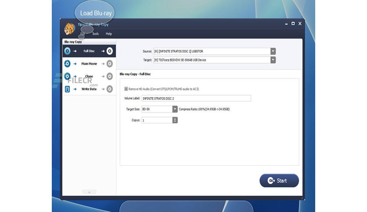Click the Blu-ray Copy - Full Disc heading
The height and width of the screenshot is (212, 367).
tap(135, 74)
